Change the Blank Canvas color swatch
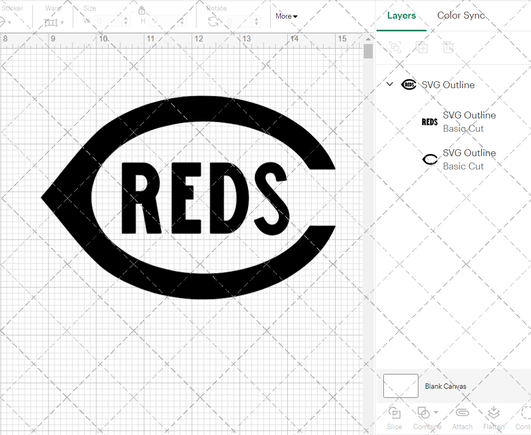This screenshot has height=435, width=531. 400,386
